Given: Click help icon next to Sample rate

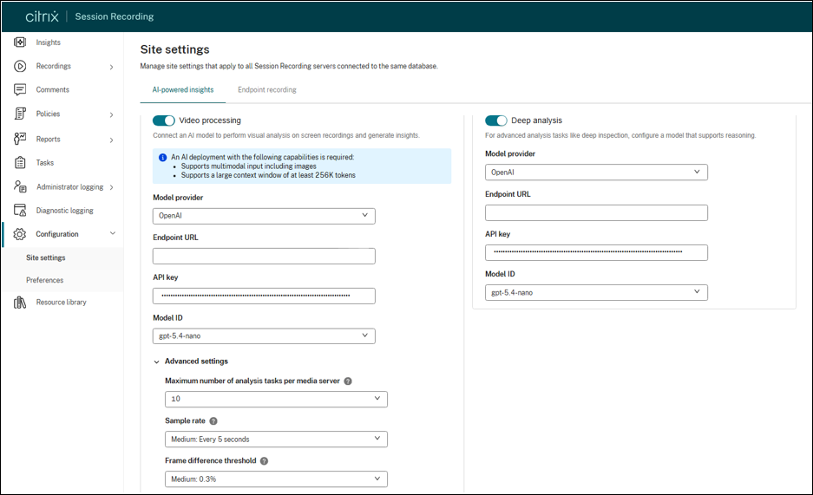Looking at the screenshot, I should [x=213, y=421].
